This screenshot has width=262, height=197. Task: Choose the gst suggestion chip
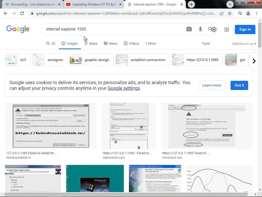[x=237, y=60]
